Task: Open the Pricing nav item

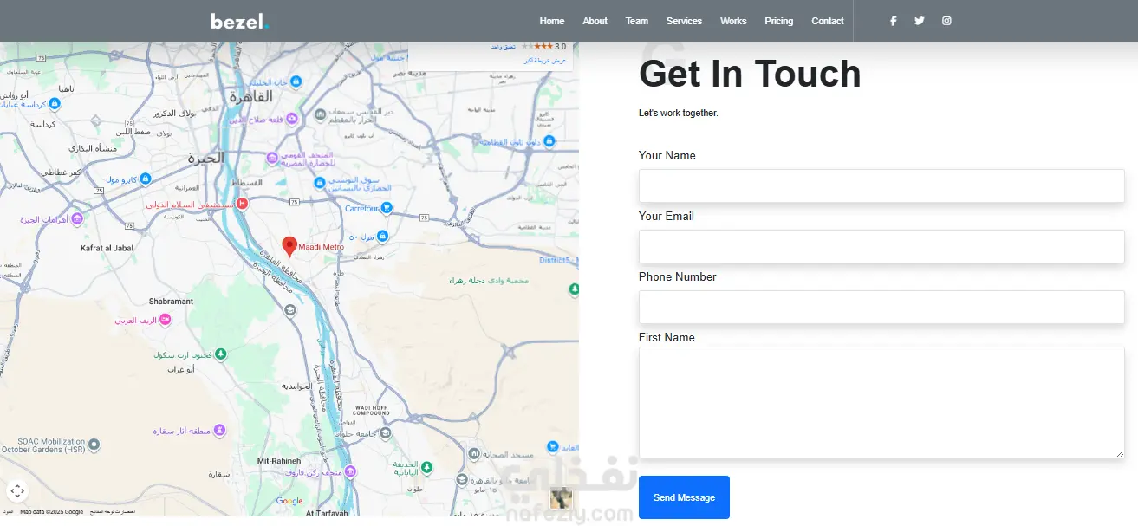Action: (x=779, y=21)
